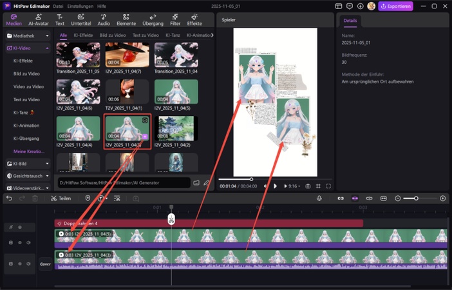452x290 pixels.
Task: Start voice recording with microphone icon
Action: point(319,198)
